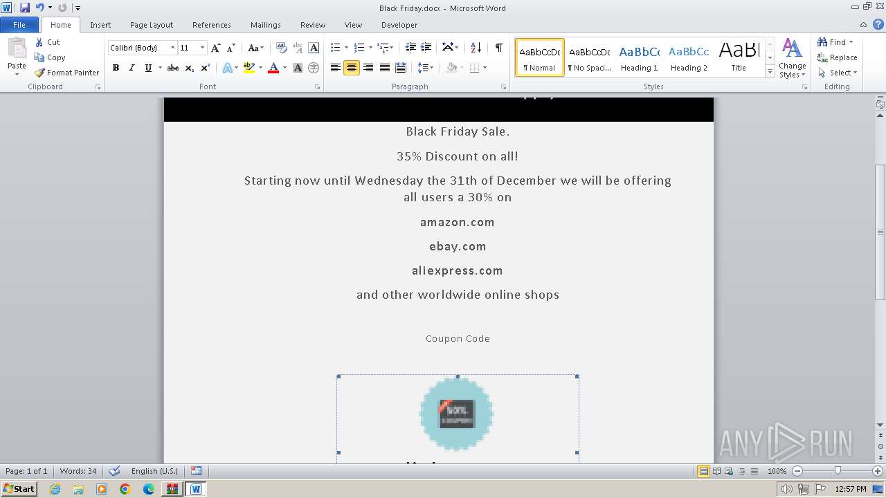Align text right
Screen dimensions: 886x498
pyautogui.click(x=368, y=68)
